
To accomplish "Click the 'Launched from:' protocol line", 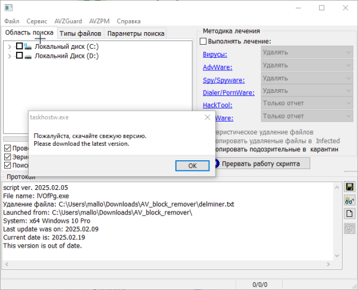I will click(97, 213).
